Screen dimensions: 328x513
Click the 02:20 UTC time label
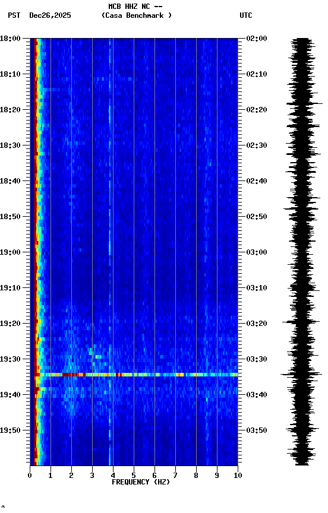[x=257, y=110]
